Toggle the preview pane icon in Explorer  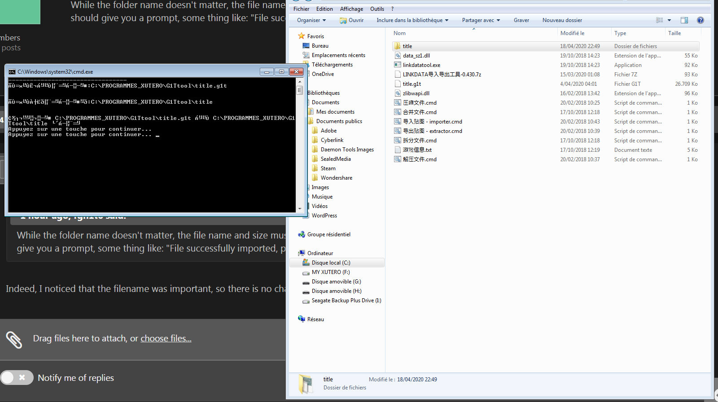(x=684, y=20)
